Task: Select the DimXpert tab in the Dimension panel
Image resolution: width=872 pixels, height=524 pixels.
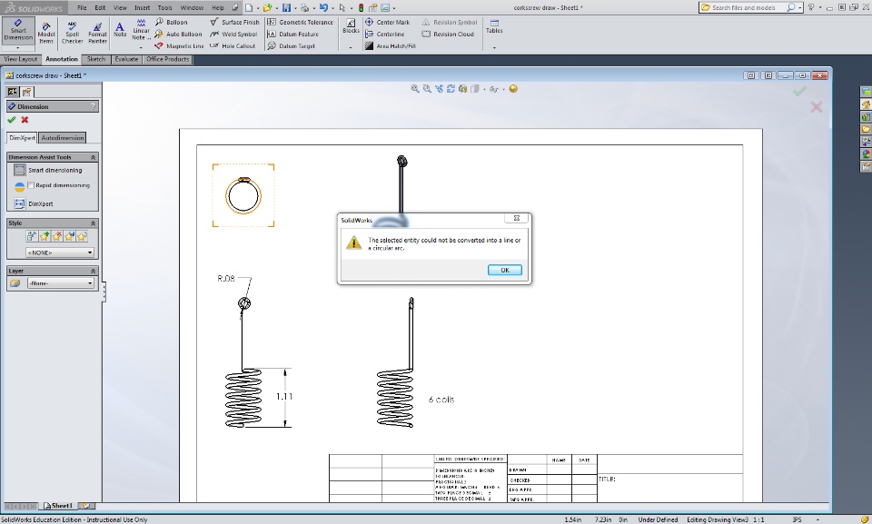Action: point(22,137)
